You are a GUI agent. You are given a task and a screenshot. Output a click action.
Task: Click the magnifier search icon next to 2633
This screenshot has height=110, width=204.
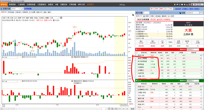(x=21, y=9)
